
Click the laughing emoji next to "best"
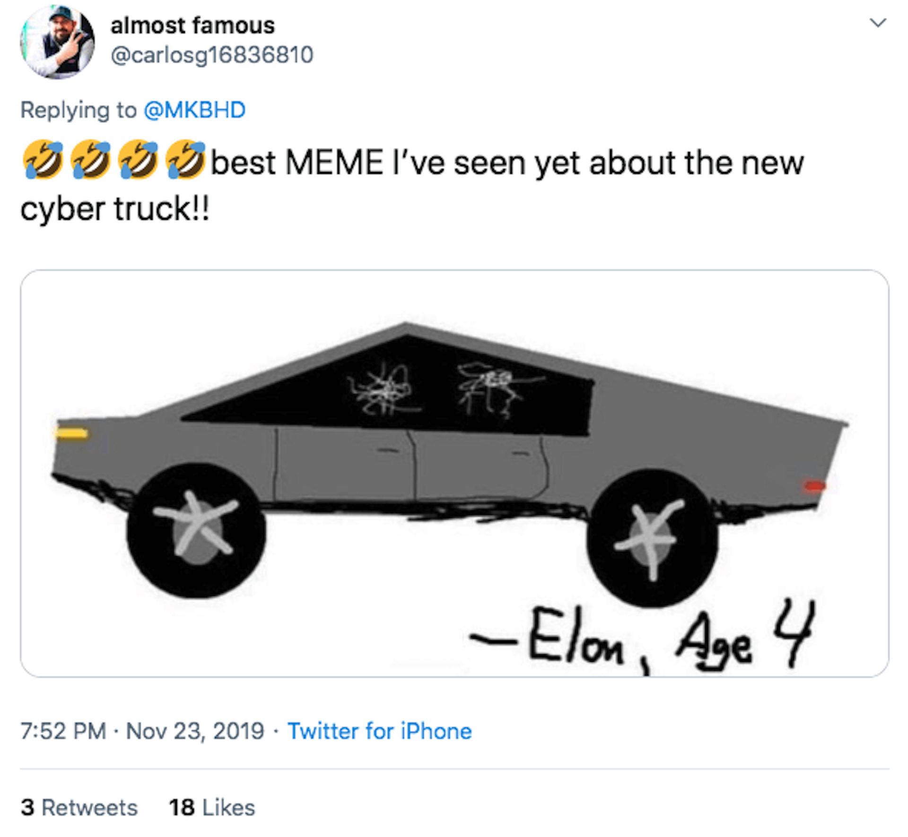pyautogui.click(x=185, y=160)
